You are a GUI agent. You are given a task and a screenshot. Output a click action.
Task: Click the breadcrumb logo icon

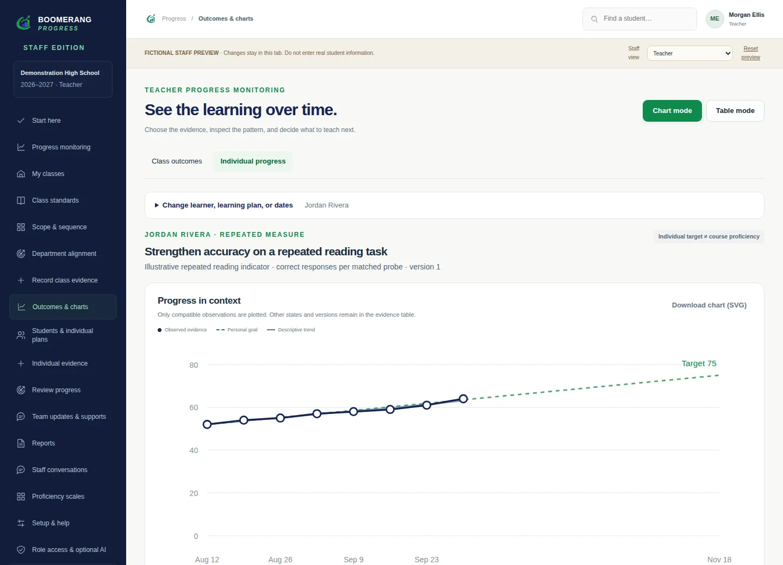tap(151, 18)
